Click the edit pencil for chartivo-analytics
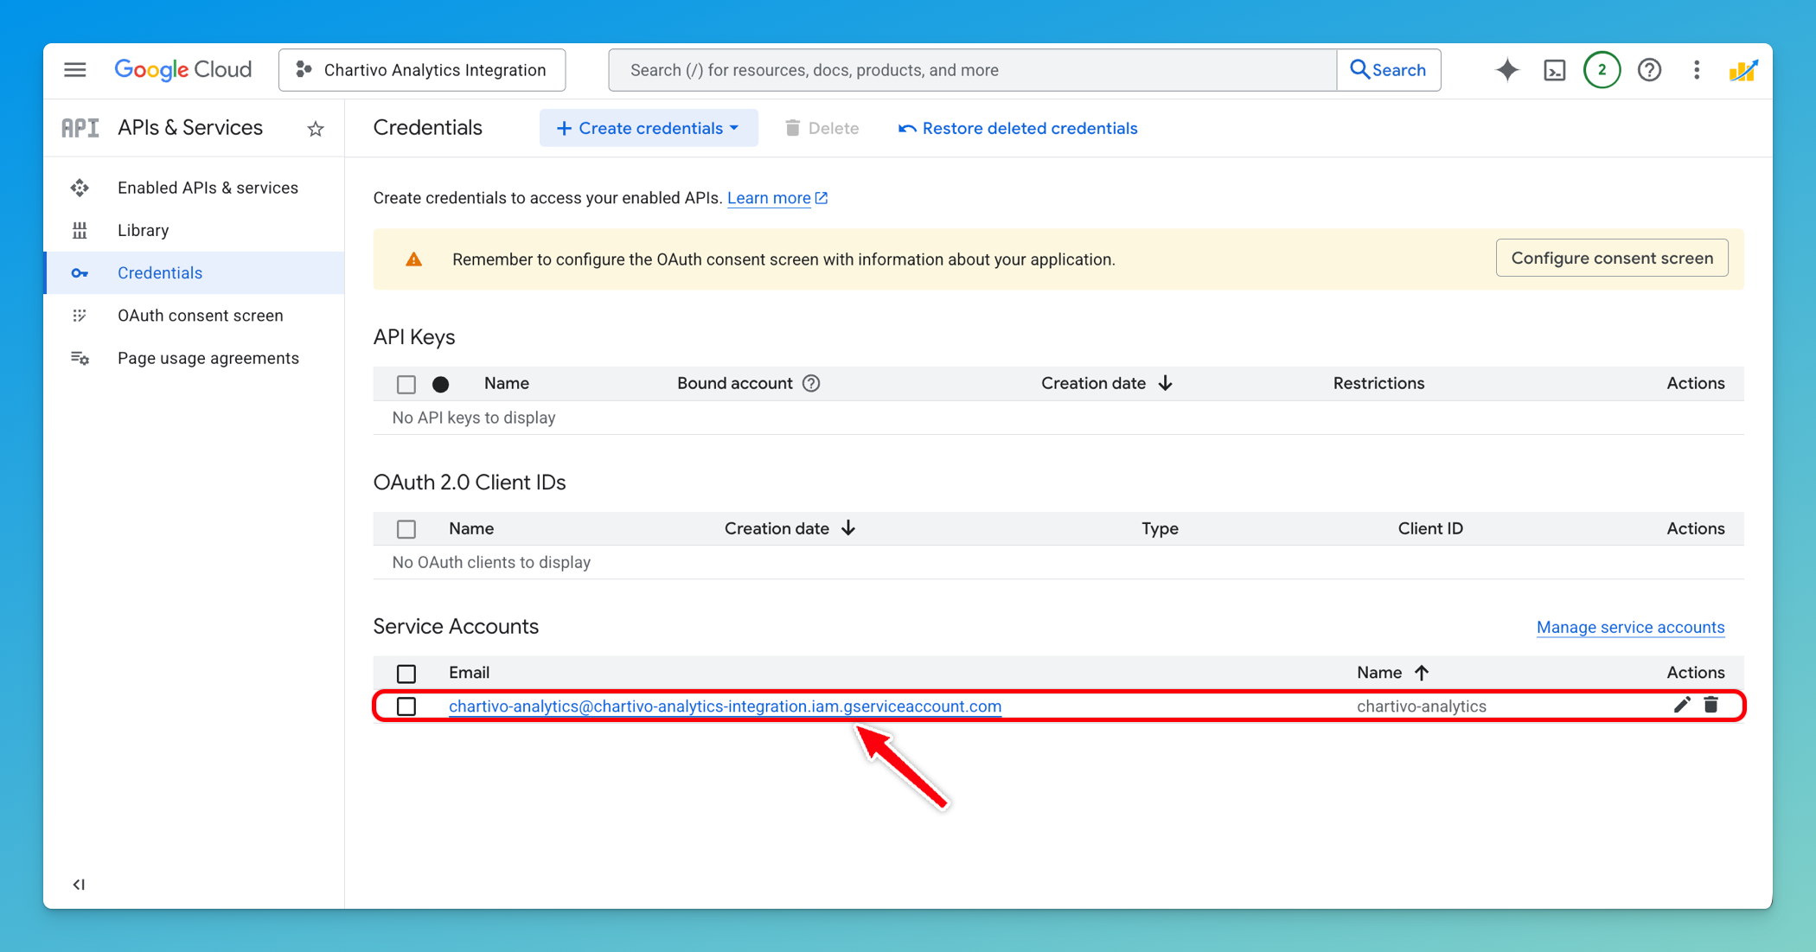Image resolution: width=1816 pixels, height=952 pixels. pos(1682,706)
